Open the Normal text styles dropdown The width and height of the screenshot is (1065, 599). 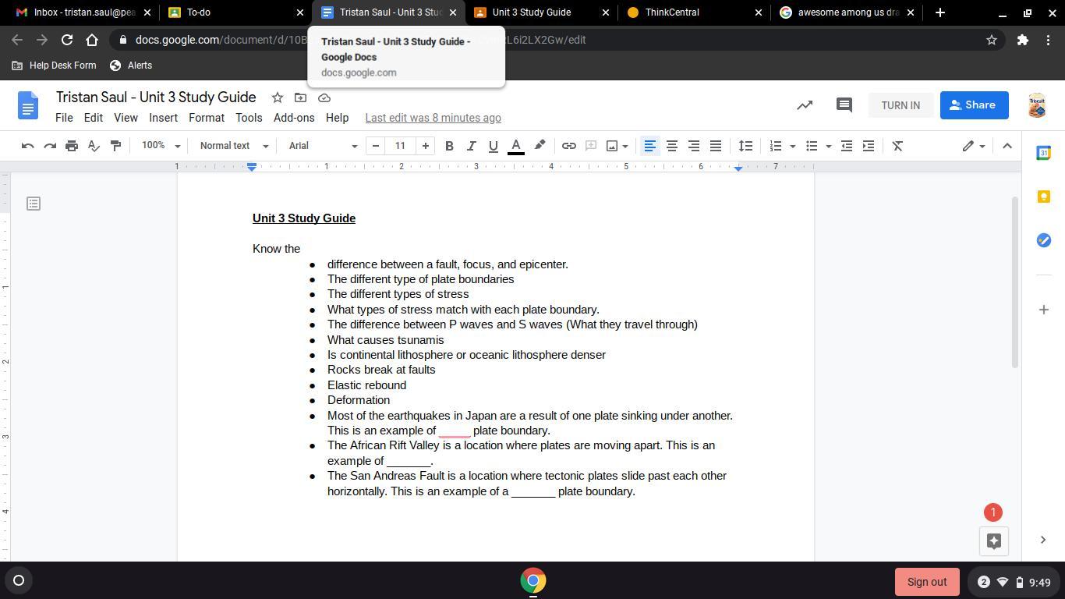point(234,146)
